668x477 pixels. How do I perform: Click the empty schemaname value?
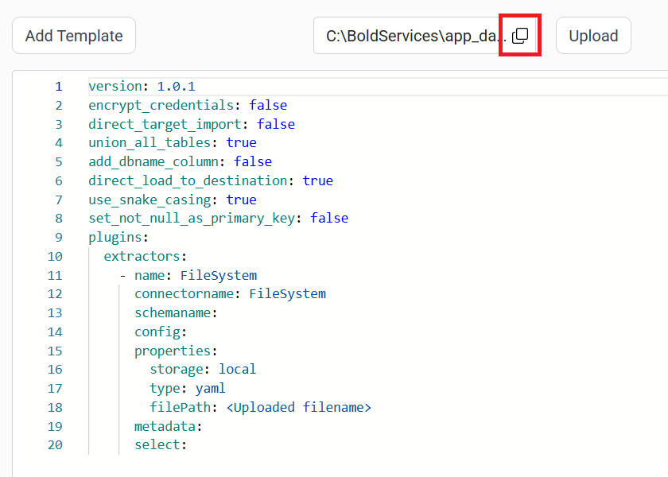click(223, 312)
